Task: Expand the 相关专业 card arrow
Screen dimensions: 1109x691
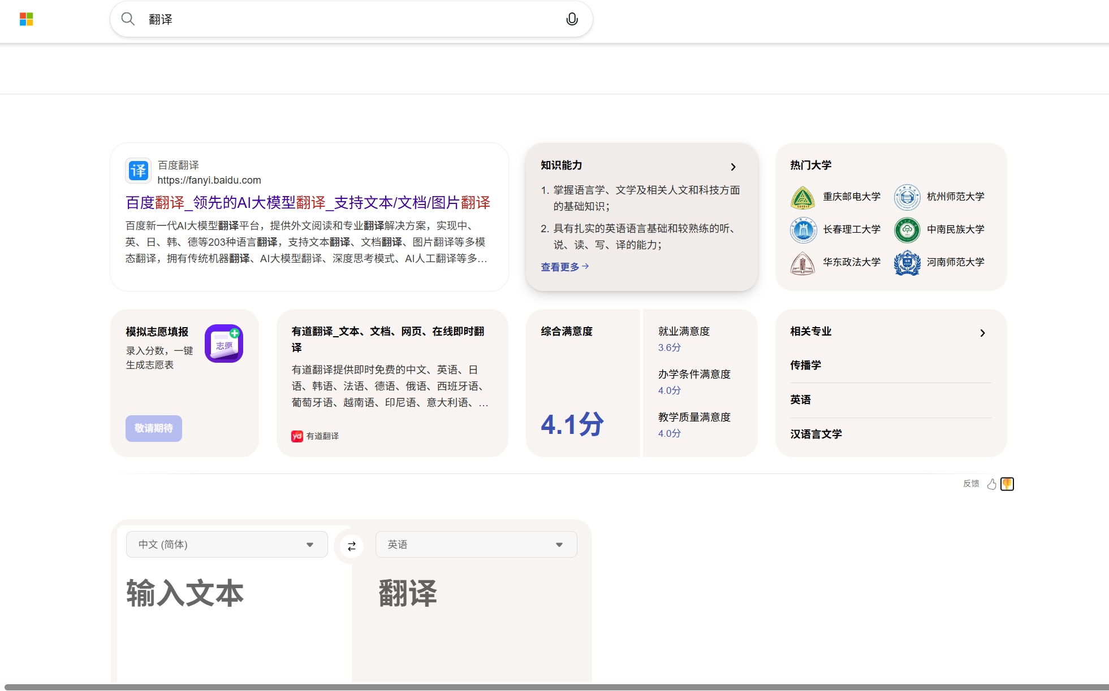Action: (x=982, y=333)
